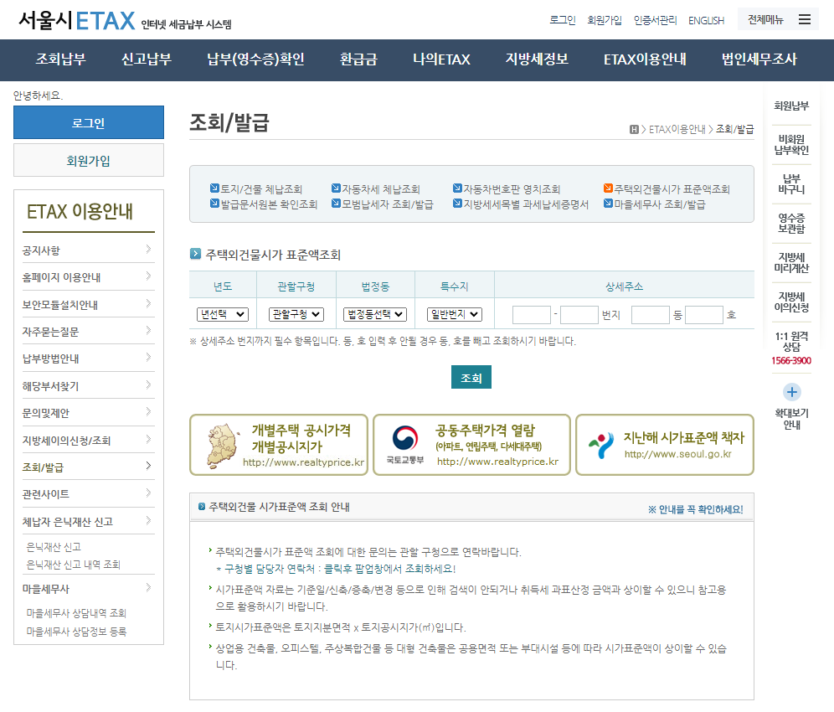Click arrow icon beside 모범납세자 조회/발급
Screen dimensions: 834x712
click(336, 203)
